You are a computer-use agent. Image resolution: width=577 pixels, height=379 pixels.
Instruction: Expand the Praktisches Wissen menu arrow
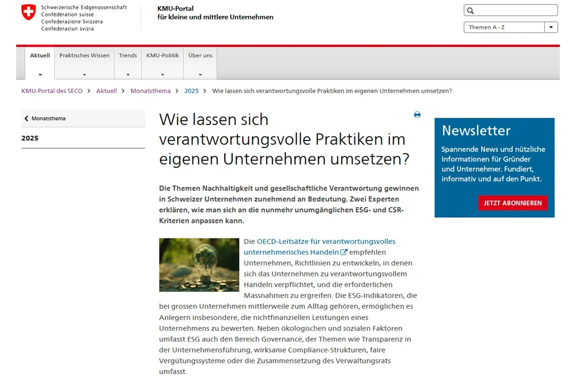[85, 75]
